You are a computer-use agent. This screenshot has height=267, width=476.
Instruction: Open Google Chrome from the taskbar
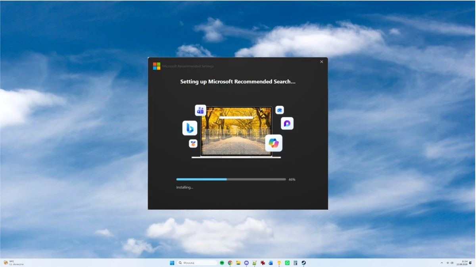[230, 263]
